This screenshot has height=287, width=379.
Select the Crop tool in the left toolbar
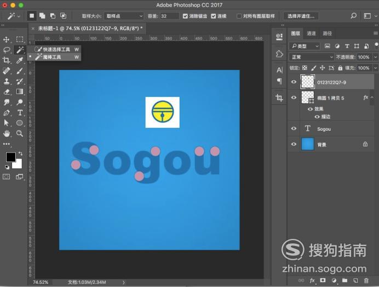click(x=7, y=60)
